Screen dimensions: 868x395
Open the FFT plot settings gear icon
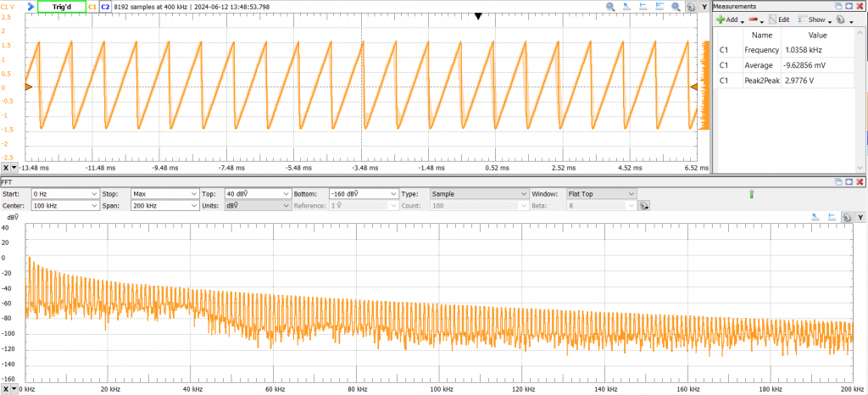point(847,218)
